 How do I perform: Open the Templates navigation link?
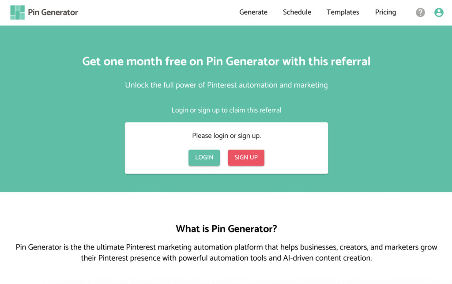point(343,12)
